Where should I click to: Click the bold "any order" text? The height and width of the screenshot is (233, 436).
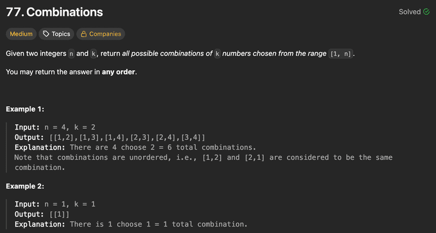tap(119, 72)
